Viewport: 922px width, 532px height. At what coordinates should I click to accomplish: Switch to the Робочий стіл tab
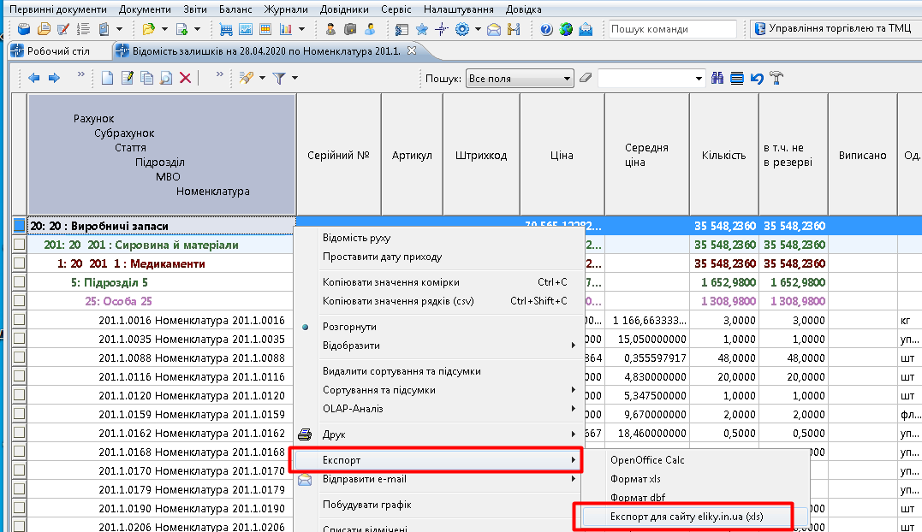click(x=57, y=51)
